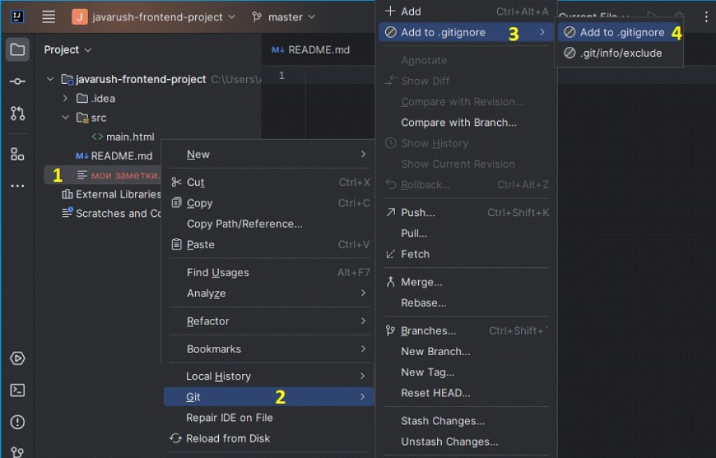The image size is (716, 458).
Task: Select Add to .gitignore in final submenu
Action: click(622, 32)
